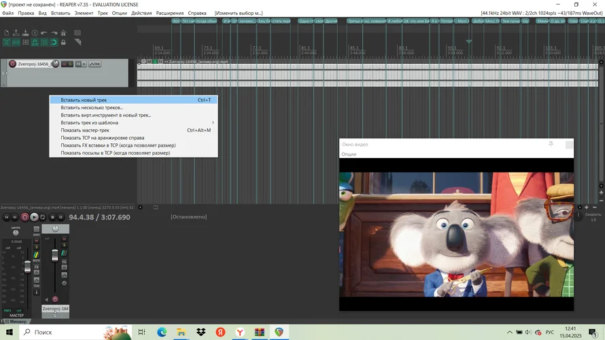Toggle the transport Repeat/loop button

pos(43,217)
